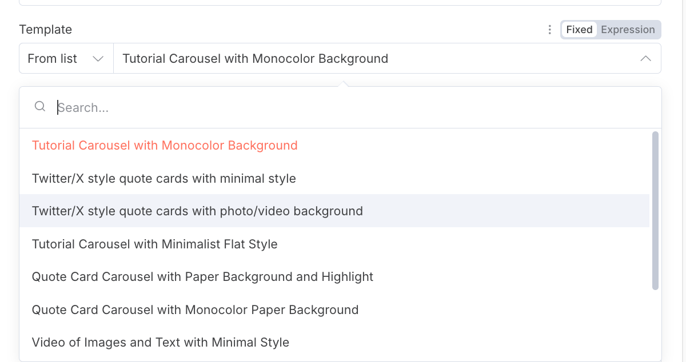This screenshot has width=686, height=362.
Task: Choose Quote Card Carousel with Paper Background and Highlight
Action: coord(202,277)
